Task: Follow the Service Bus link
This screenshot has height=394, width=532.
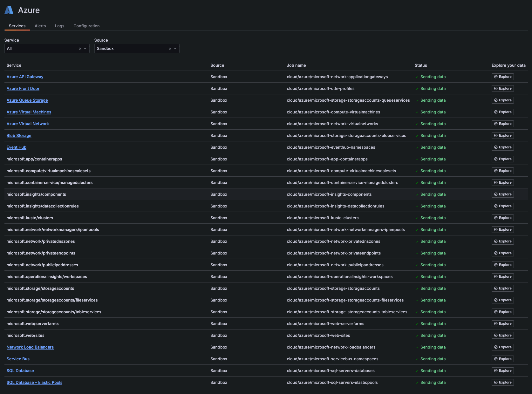Action: [x=18, y=359]
